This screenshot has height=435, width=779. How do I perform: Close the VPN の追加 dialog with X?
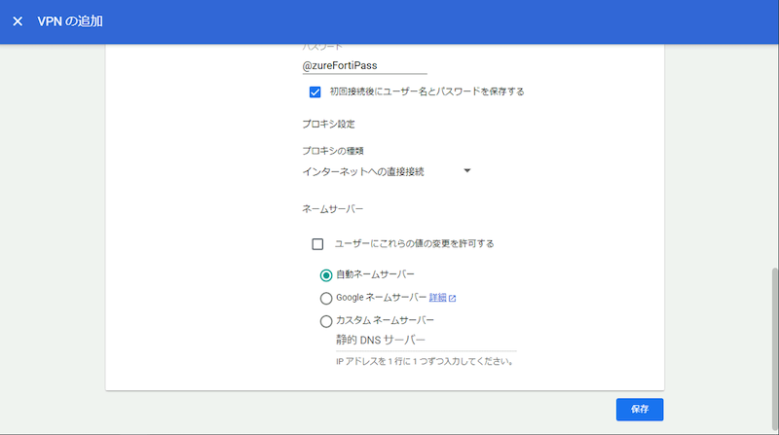point(18,21)
